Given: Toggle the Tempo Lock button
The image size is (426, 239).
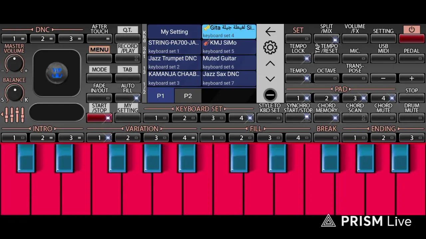Looking at the screenshot, I should (298, 58).
